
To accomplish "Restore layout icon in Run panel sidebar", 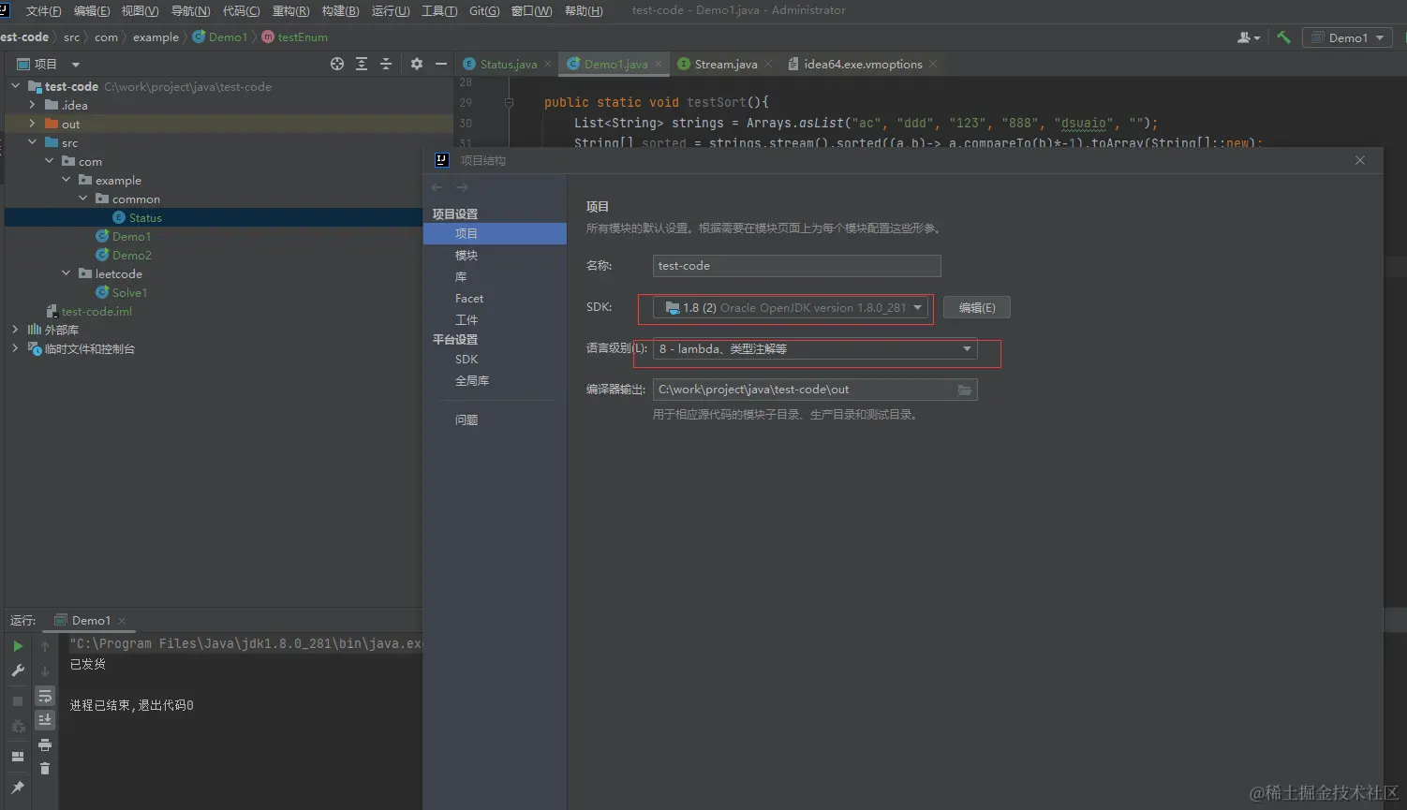I will [18, 757].
